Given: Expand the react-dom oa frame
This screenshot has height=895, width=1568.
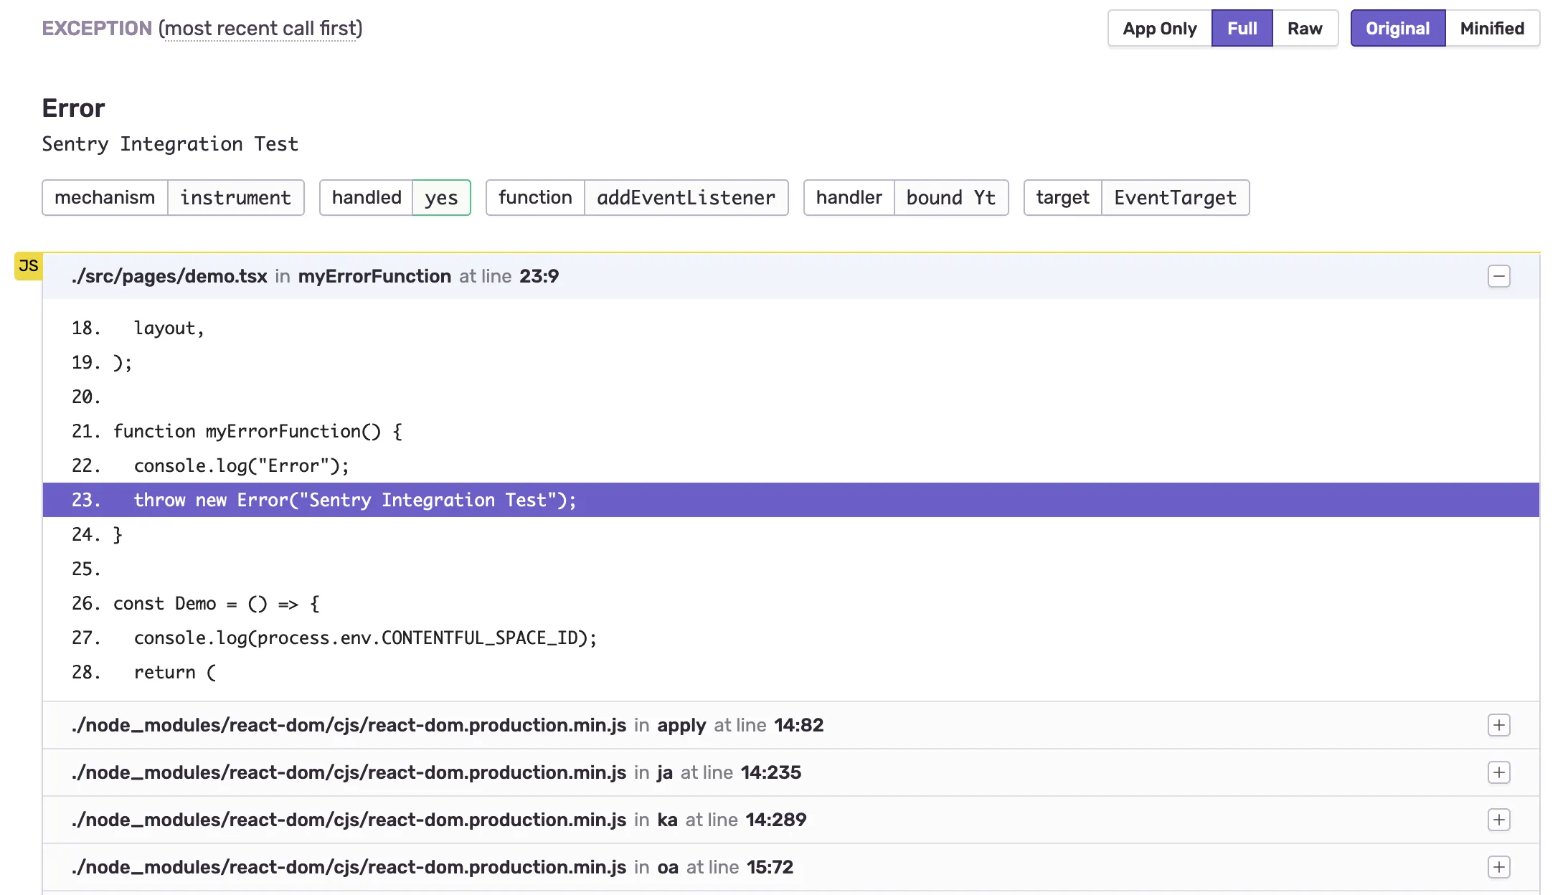Looking at the screenshot, I should [x=1498, y=867].
